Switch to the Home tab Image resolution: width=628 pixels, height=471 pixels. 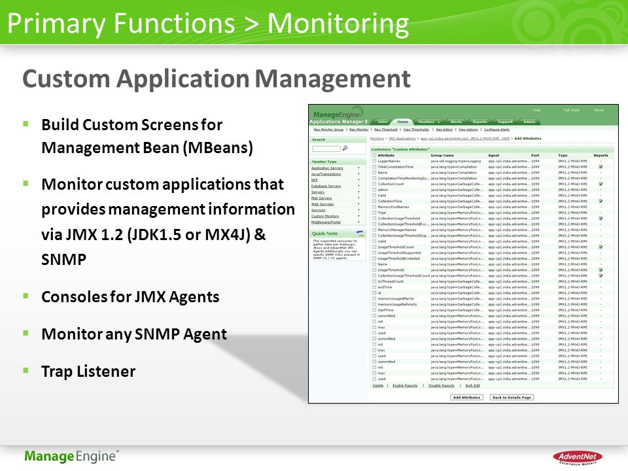click(402, 122)
